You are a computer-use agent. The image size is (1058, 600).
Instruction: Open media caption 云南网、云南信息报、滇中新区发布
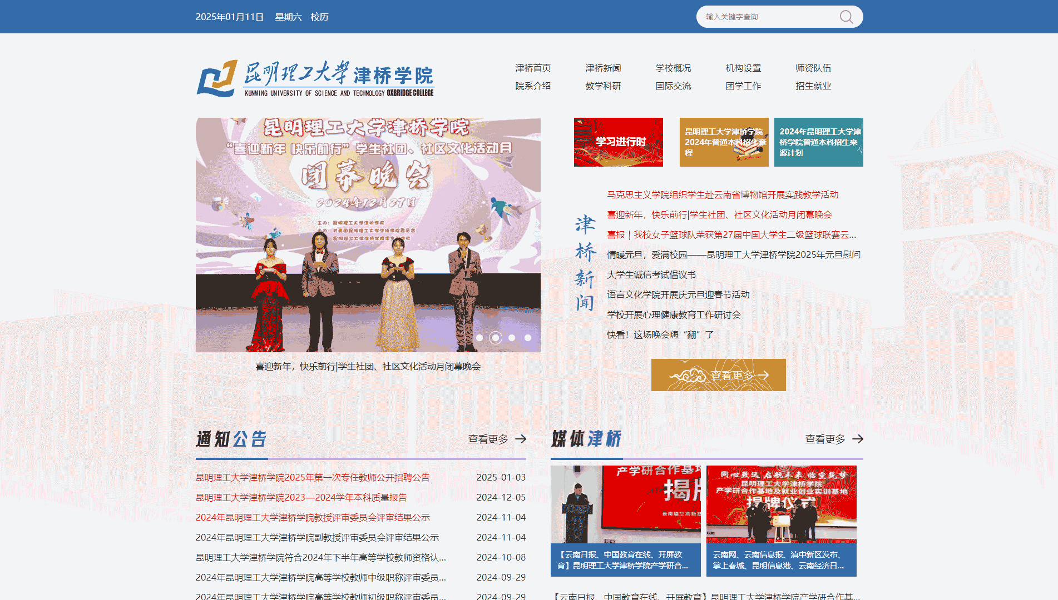pyautogui.click(x=782, y=560)
